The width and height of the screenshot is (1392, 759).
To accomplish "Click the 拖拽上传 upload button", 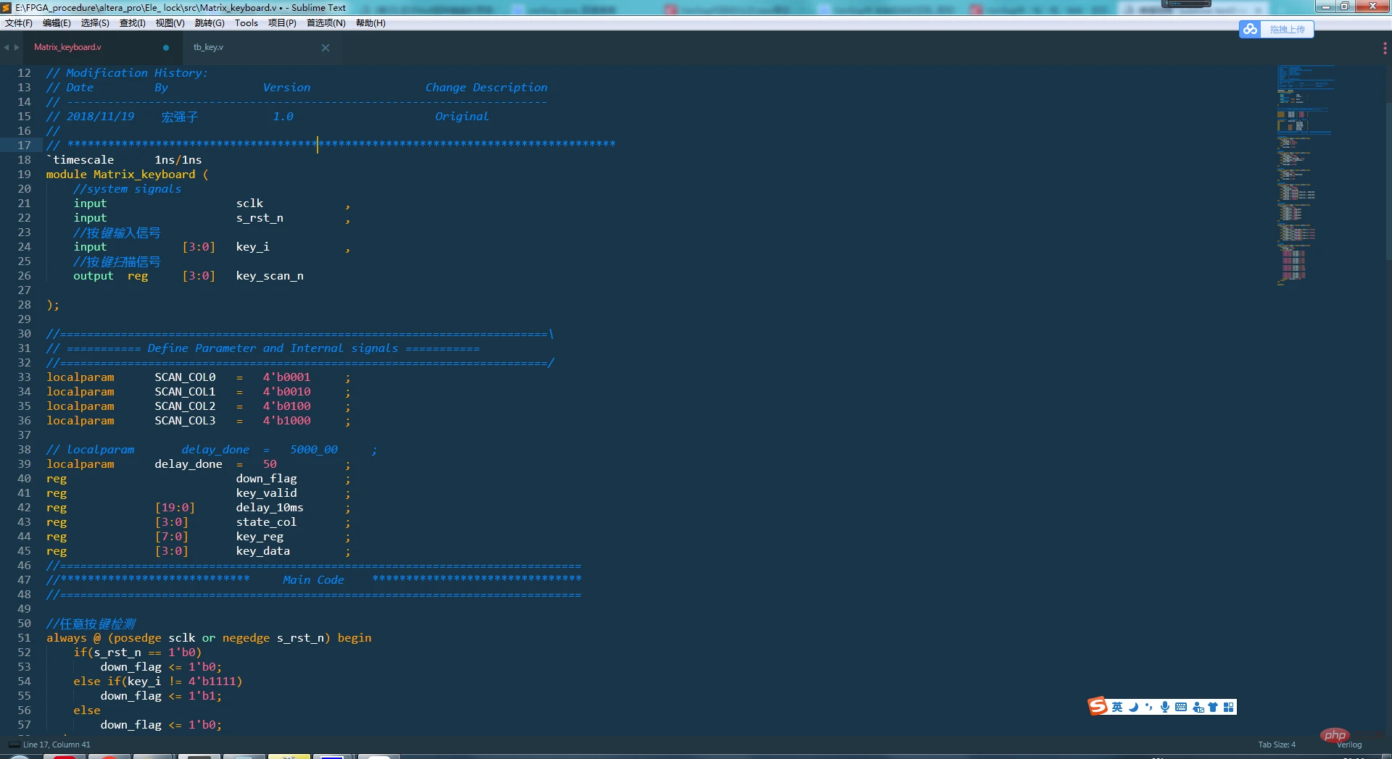I will (1287, 29).
